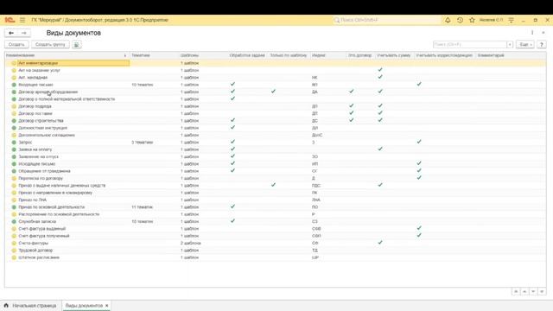This screenshot has width=553, height=311.
Task: Click yellow circle icon of 'Договор подряда'
Action: pos(14,106)
